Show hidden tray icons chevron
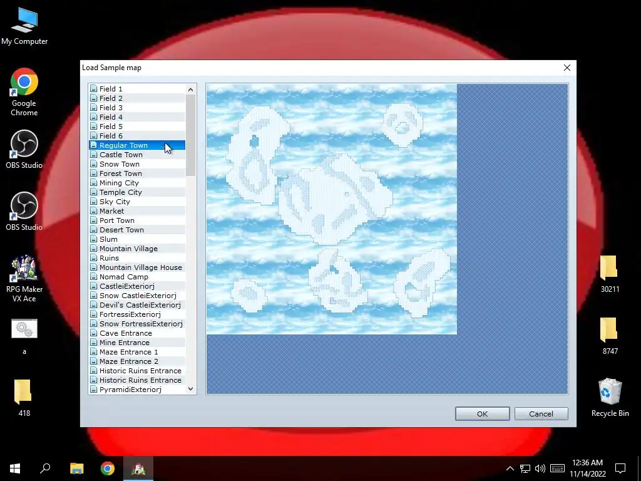Image resolution: width=641 pixels, height=481 pixels. click(510, 468)
